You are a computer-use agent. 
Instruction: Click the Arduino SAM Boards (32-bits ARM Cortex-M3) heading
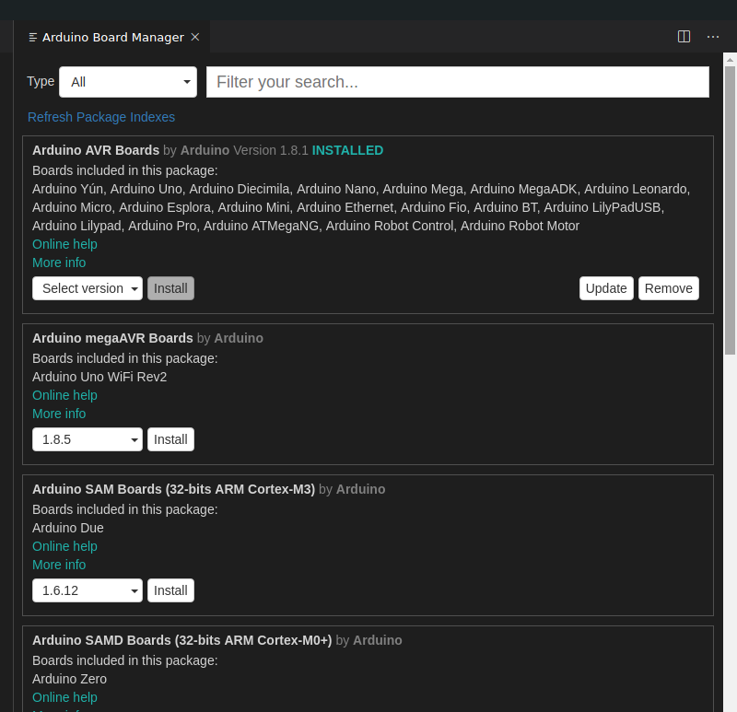click(173, 489)
